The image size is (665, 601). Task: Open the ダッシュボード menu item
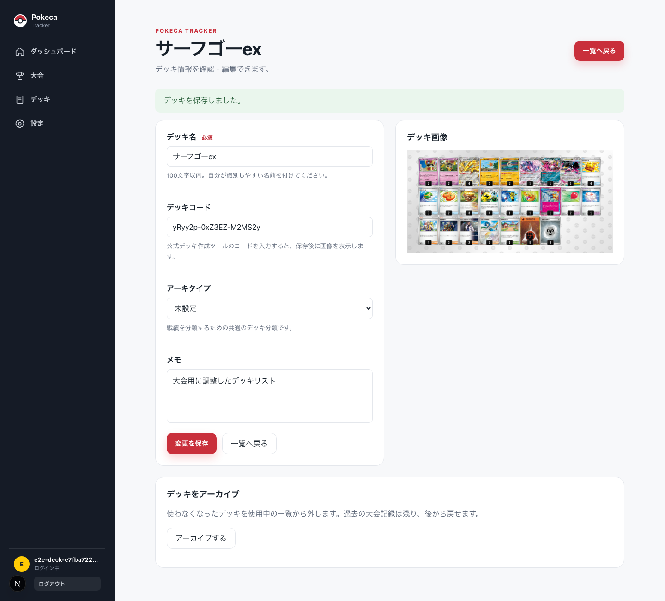[57, 52]
